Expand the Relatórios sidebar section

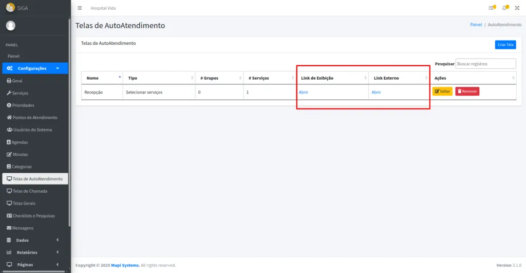(x=35, y=252)
